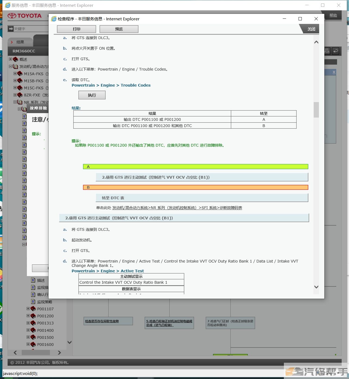The width and height of the screenshot is (349, 379).
Task: Click the 转至 DTC 表 bar
Action: (202, 198)
